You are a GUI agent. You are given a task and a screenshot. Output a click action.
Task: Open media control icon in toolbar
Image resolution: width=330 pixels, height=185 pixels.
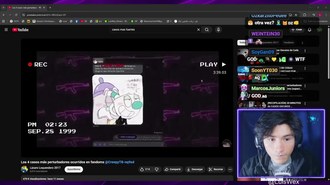(x=314, y=15)
